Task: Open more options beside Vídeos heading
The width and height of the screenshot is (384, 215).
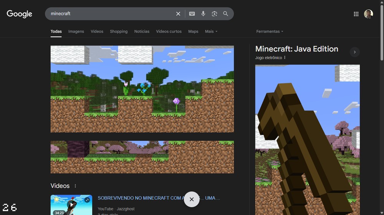Action: click(x=75, y=186)
